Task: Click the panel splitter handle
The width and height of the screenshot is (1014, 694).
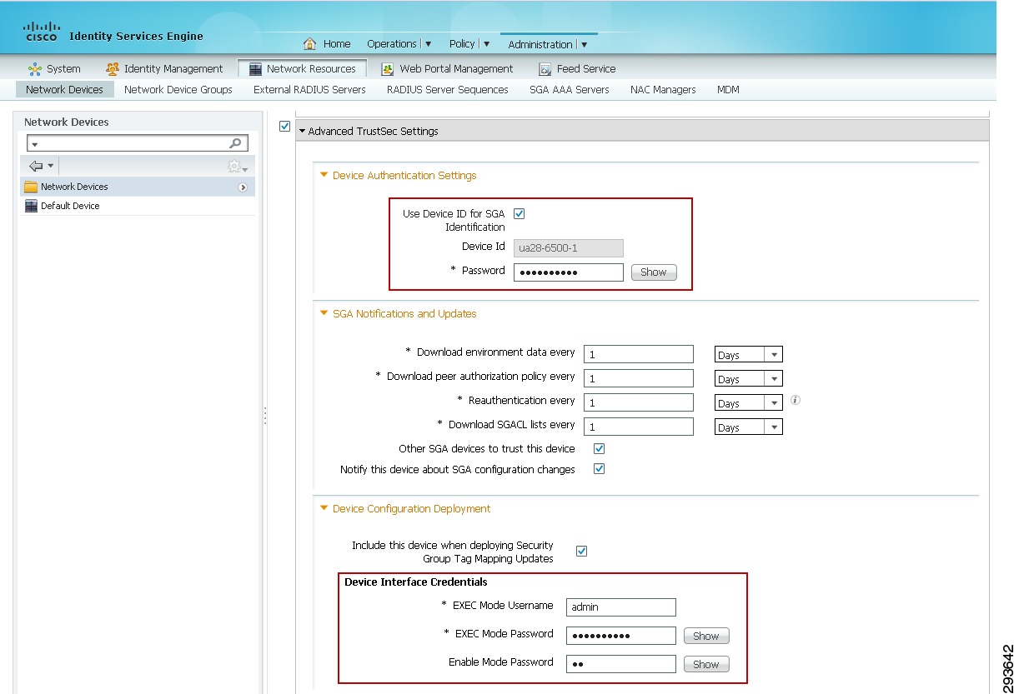Action: (265, 416)
